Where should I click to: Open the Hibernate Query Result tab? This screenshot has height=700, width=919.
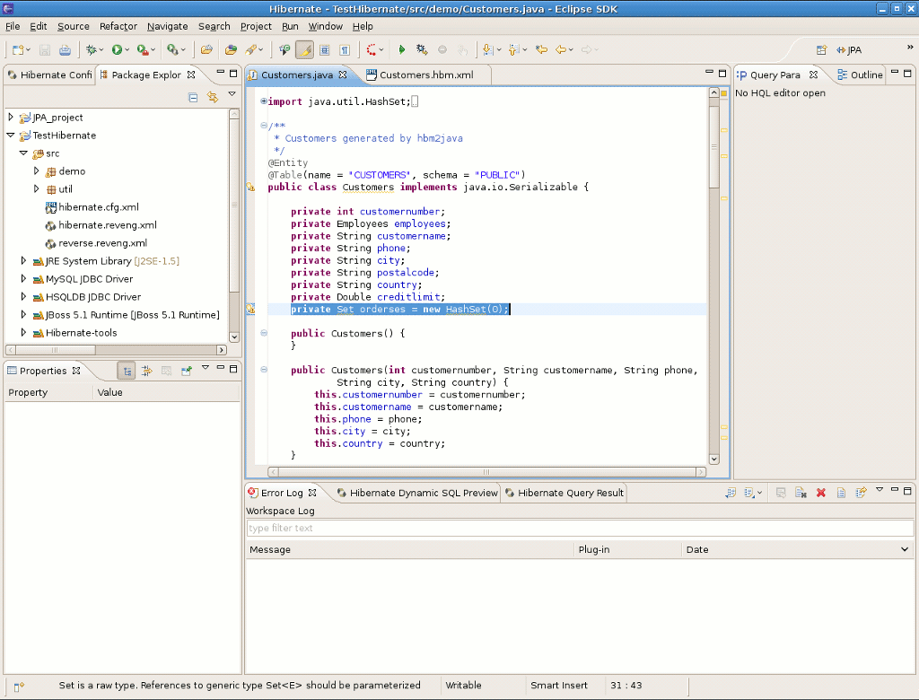point(570,493)
